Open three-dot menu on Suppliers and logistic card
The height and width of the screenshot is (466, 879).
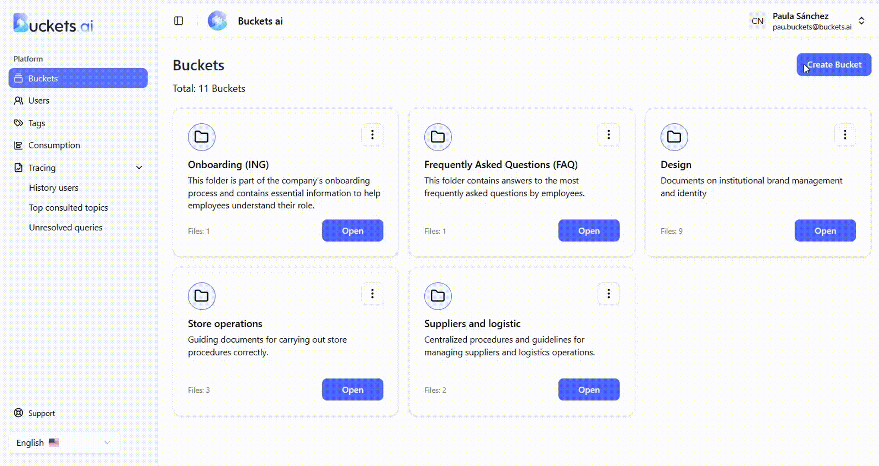[608, 294]
